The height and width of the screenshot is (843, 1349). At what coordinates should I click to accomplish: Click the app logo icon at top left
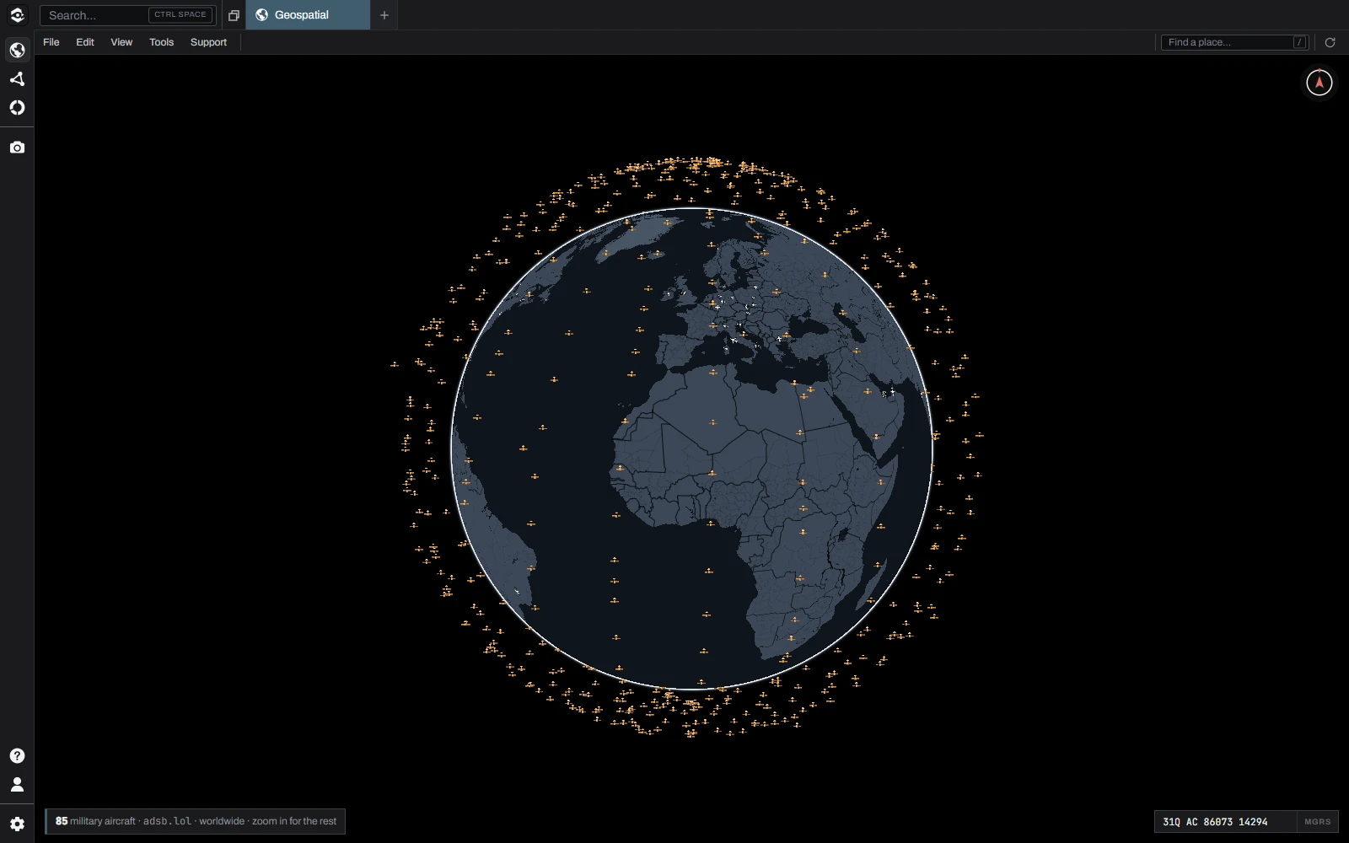point(17,15)
